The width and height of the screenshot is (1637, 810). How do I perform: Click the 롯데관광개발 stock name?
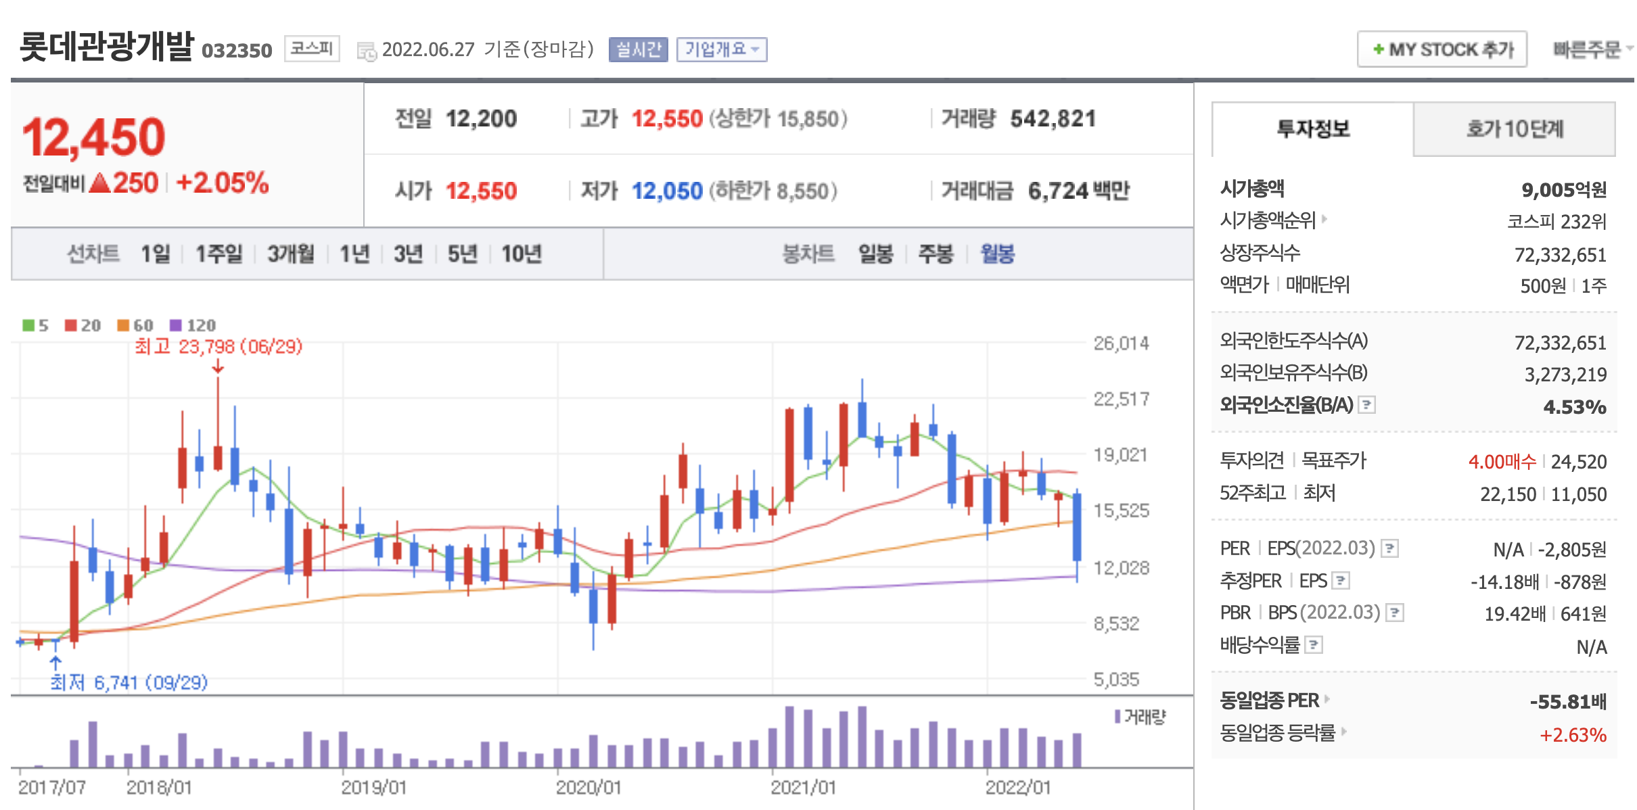tap(107, 46)
